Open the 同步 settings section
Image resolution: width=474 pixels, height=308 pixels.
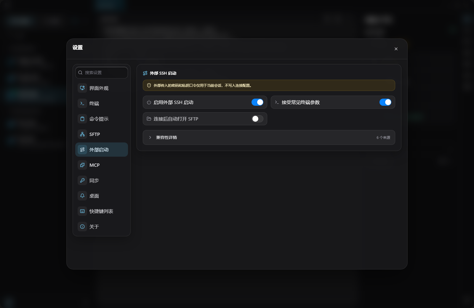(x=102, y=180)
